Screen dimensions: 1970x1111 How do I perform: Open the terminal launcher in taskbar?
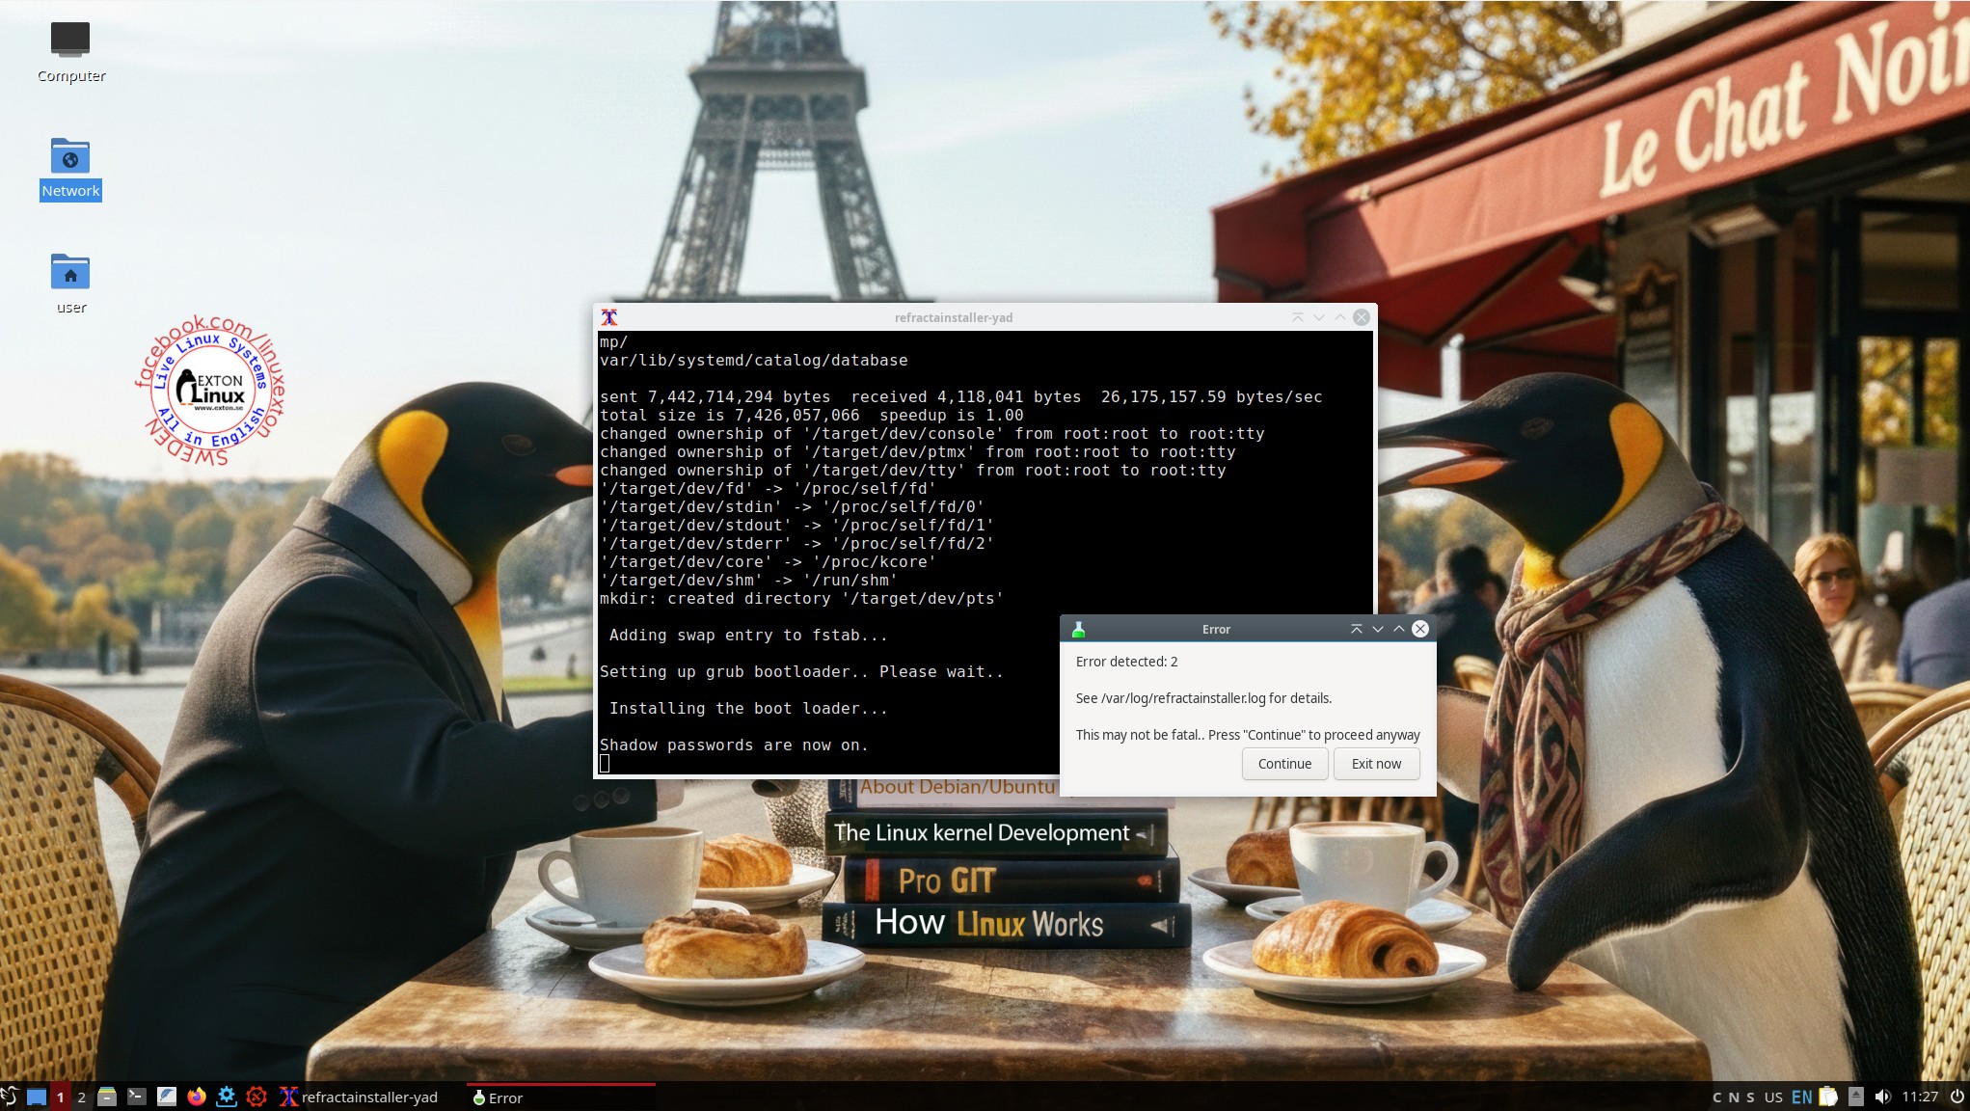(137, 1097)
